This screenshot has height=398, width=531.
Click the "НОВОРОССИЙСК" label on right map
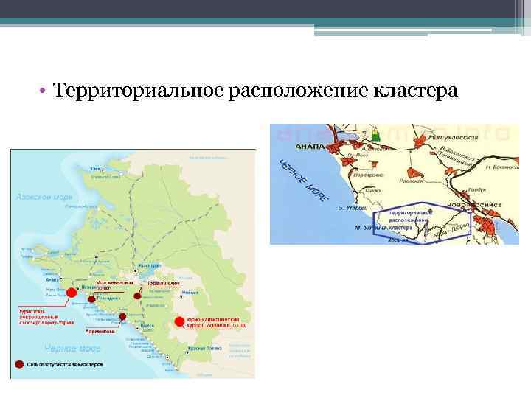[x=474, y=205]
